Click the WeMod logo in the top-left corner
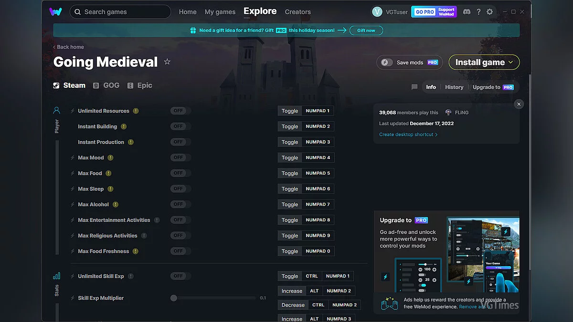 click(x=56, y=11)
